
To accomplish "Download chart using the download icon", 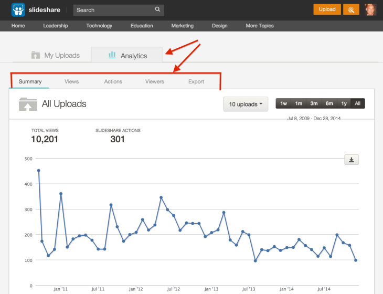I will click(351, 160).
